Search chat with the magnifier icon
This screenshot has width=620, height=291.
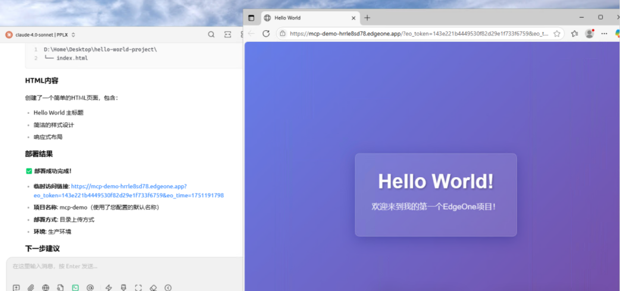tap(211, 35)
